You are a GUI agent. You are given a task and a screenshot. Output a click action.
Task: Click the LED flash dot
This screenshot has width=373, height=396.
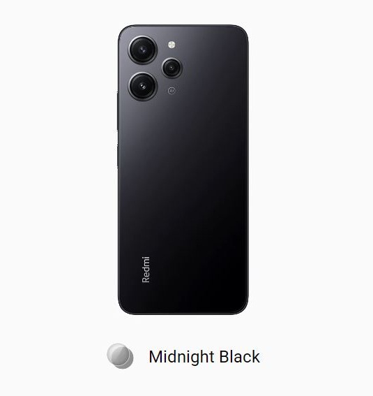point(172,45)
